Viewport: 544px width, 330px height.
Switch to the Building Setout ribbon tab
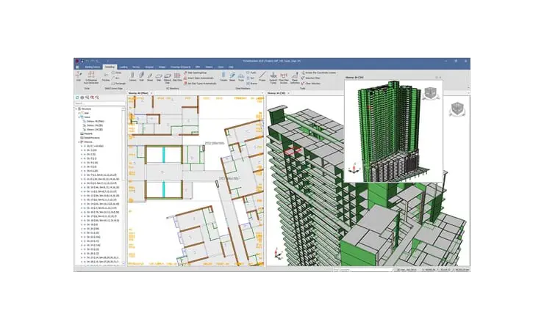click(x=93, y=67)
